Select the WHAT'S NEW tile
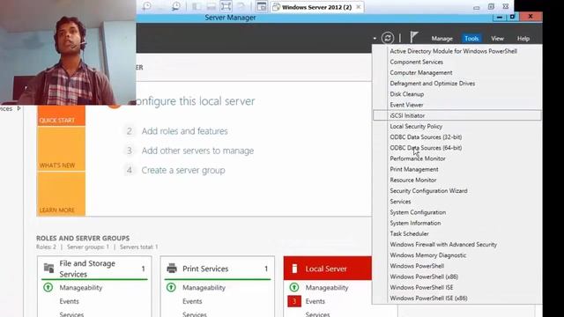 click(x=61, y=149)
